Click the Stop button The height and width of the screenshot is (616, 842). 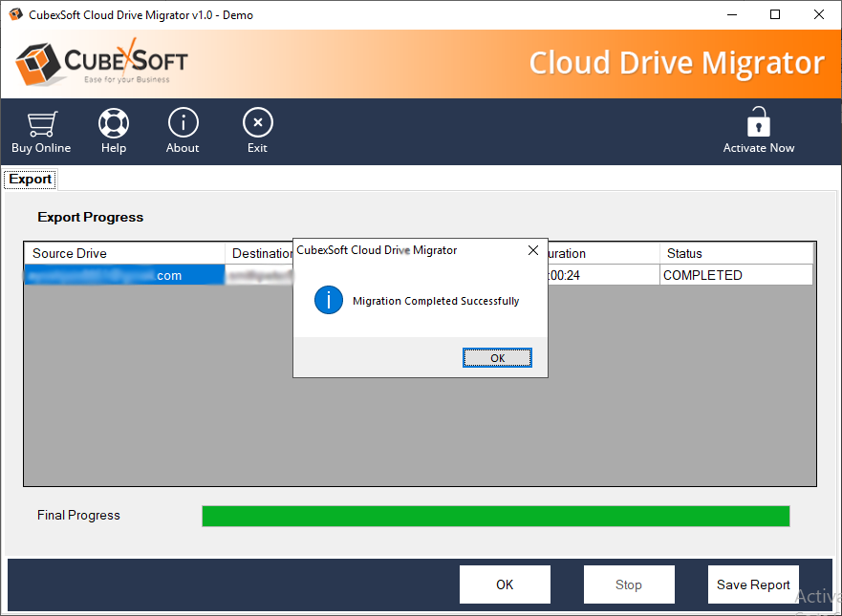tap(629, 584)
